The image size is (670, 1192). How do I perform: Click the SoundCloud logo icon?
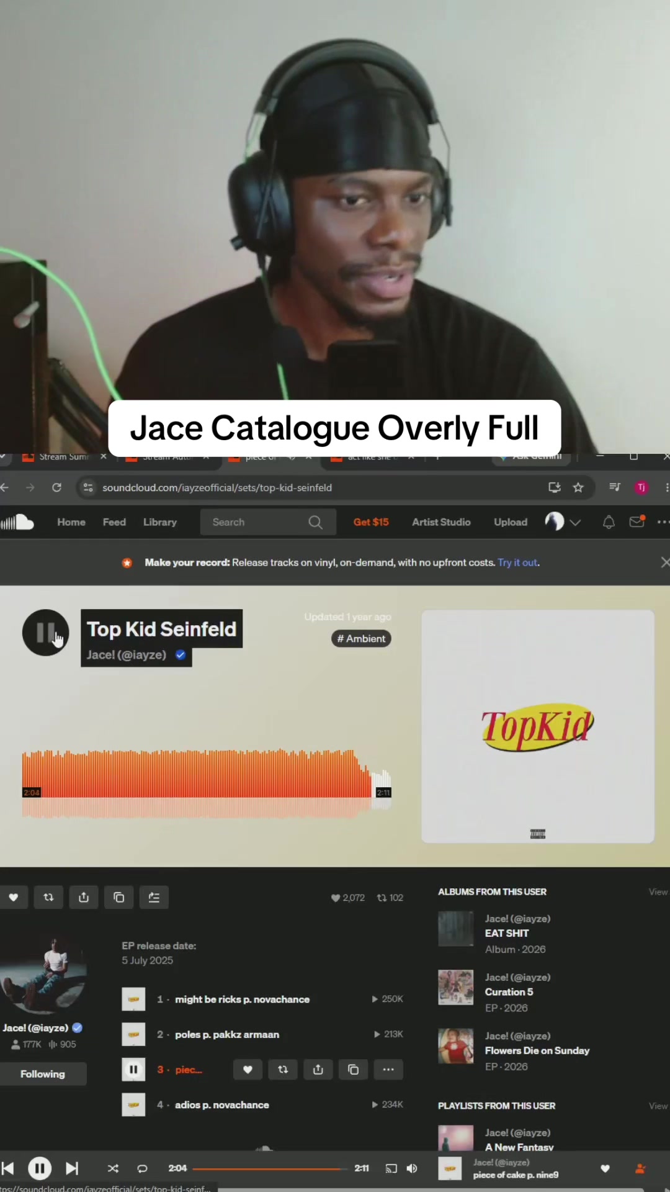click(x=17, y=522)
